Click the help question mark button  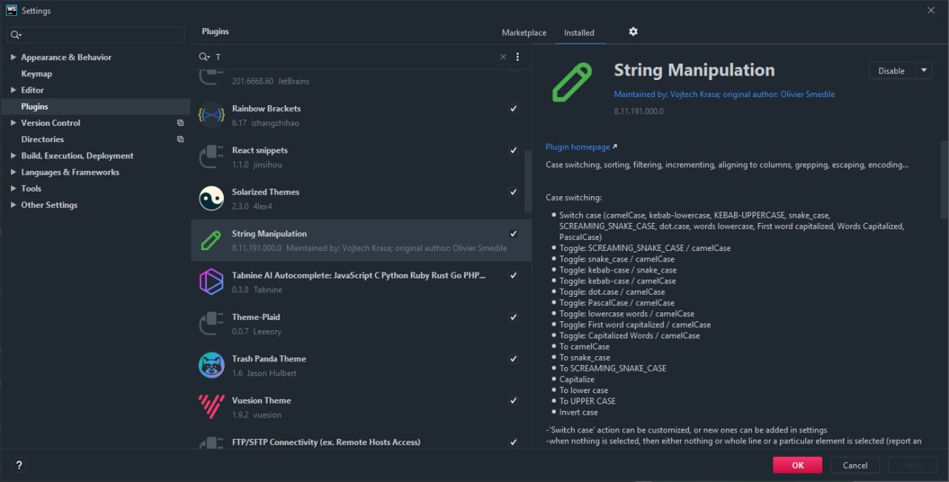tap(19, 466)
